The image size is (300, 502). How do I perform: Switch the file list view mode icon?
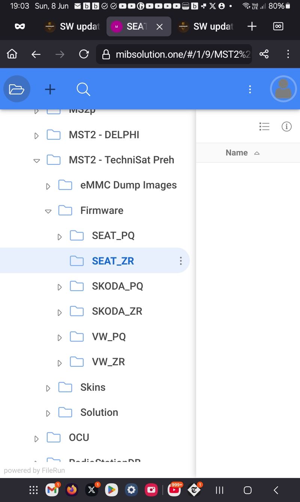click(x=264, y=127)
